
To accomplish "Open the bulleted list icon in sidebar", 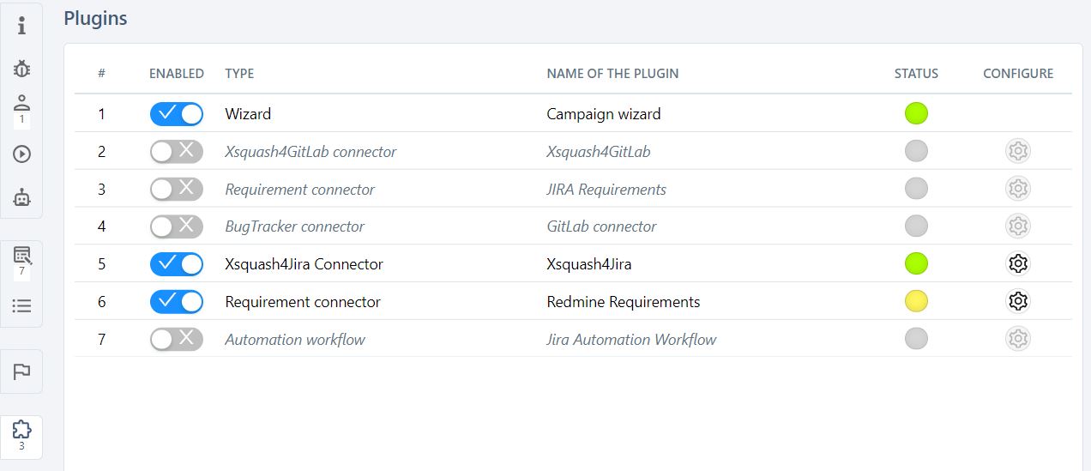I will (21, 305).
